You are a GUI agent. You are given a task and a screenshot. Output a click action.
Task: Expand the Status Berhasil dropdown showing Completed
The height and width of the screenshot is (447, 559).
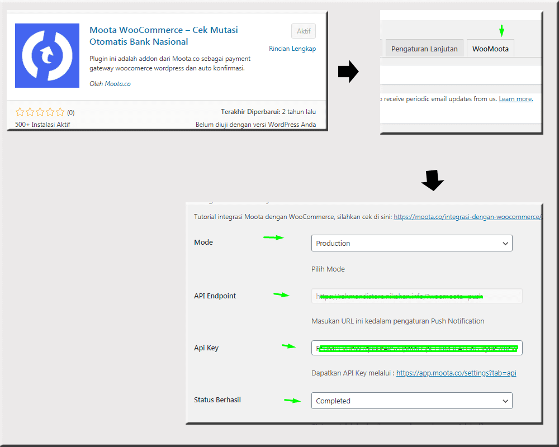click(x=411, y=401)
